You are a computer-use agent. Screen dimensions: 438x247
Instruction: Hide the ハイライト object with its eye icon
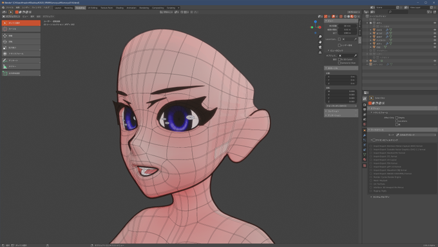pyautogui.click(x=435, y=40)
